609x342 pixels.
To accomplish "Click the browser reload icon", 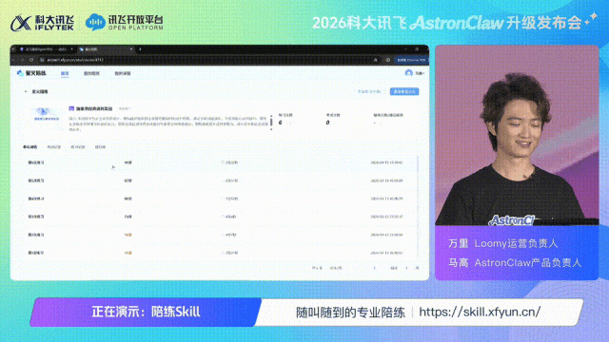I will (31, 60).
